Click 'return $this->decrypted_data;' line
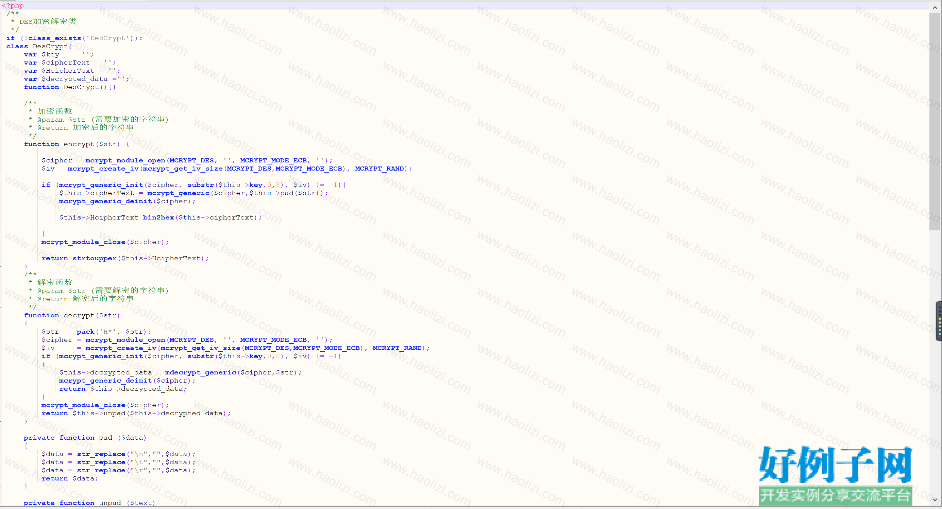Screen dimensions: 942x509 (x=123, y=389)
